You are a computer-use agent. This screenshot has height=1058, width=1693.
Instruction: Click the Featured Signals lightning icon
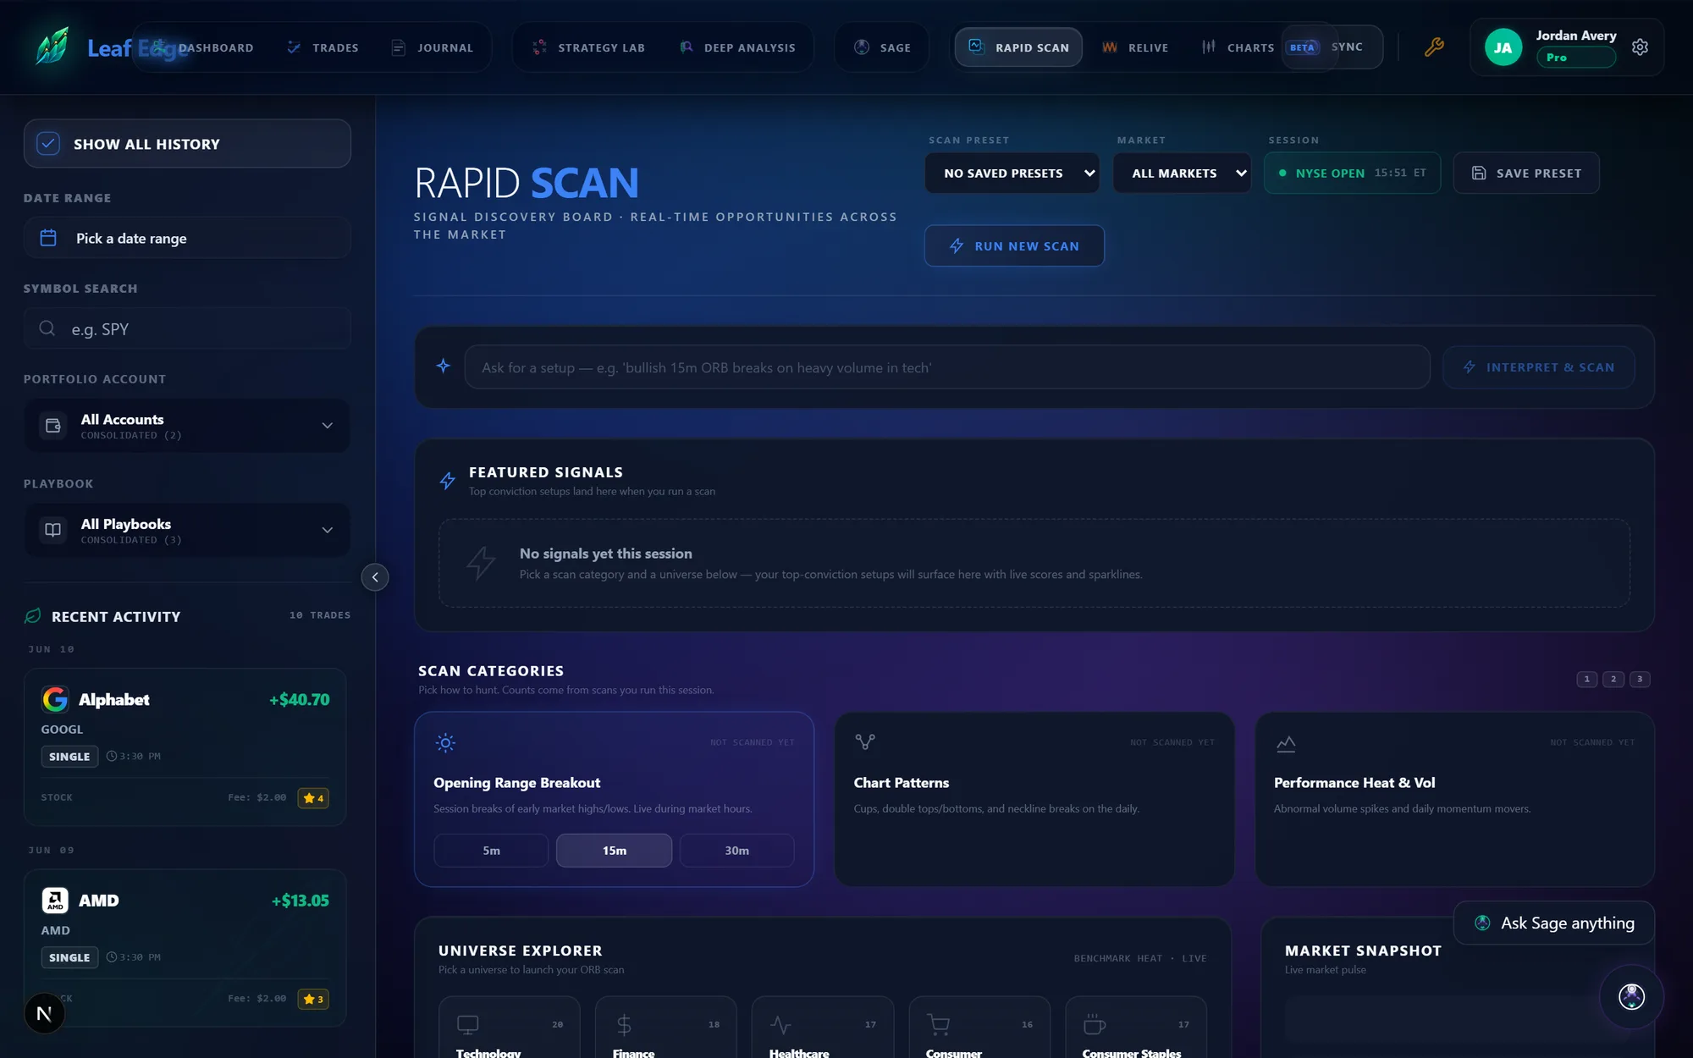click(448, 481)
